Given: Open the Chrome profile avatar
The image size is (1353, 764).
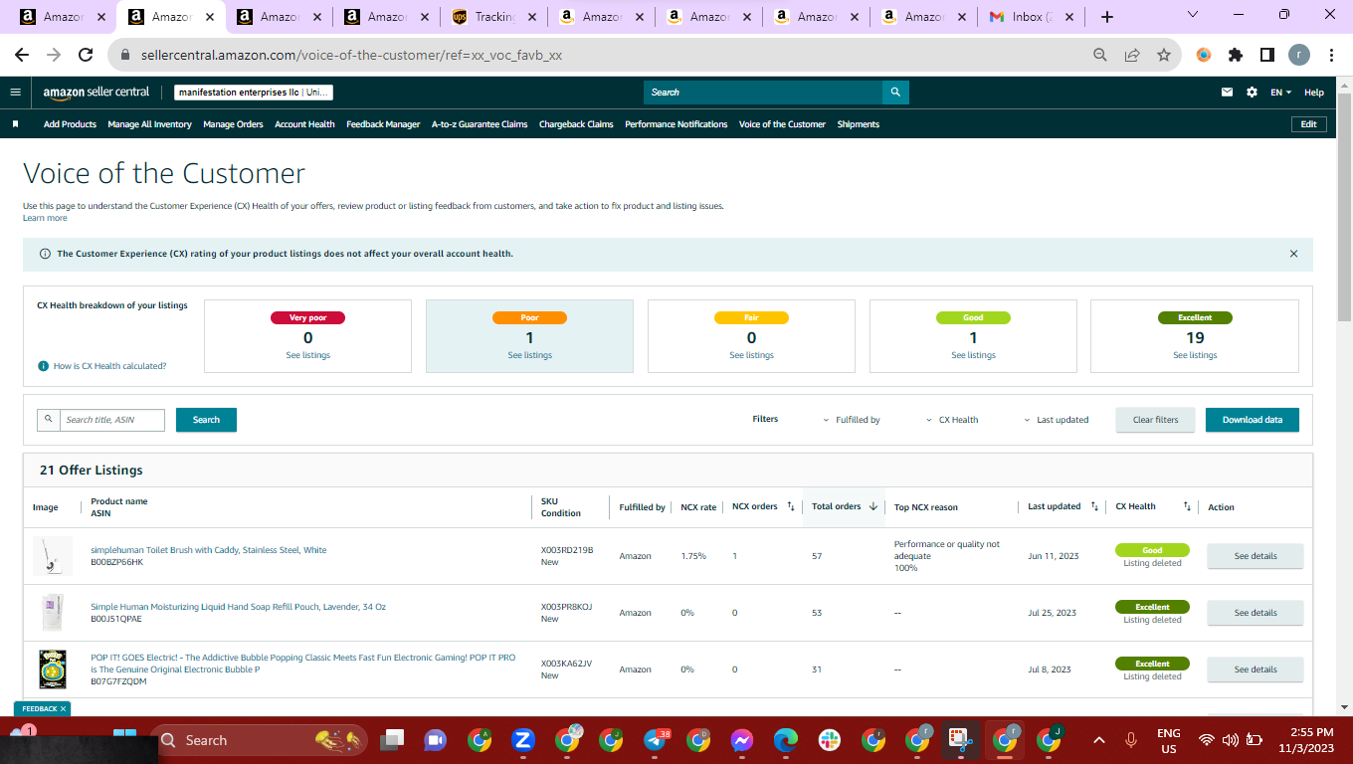Looking at the screenshot, I should (1299, 56).
